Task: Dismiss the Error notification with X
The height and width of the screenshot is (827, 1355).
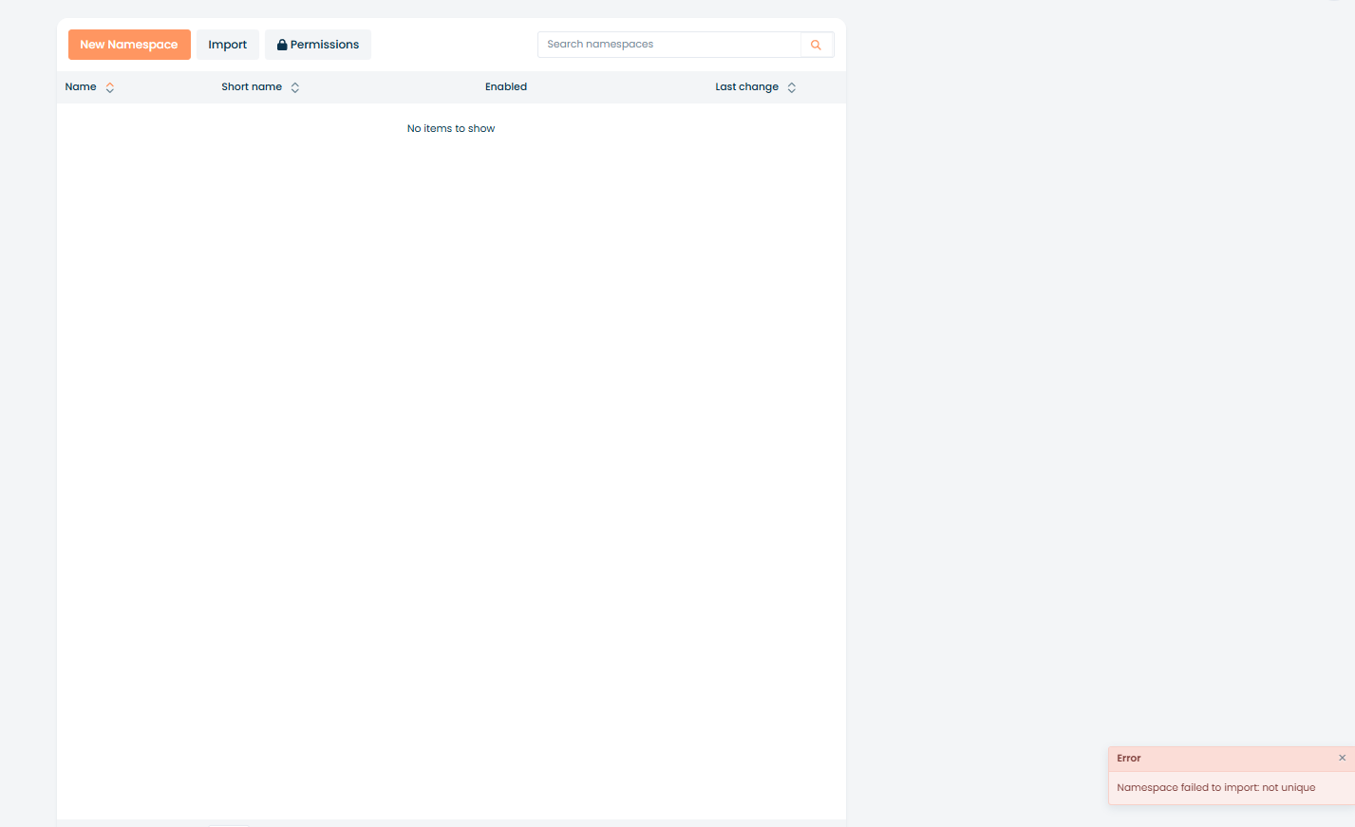Action: (x=1342, y=758)
